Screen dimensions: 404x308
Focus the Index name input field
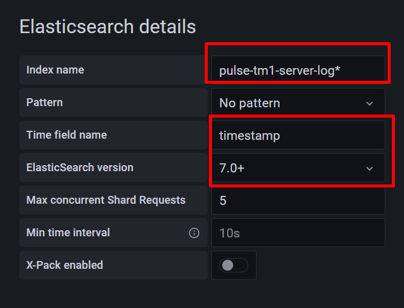point(297,71)
